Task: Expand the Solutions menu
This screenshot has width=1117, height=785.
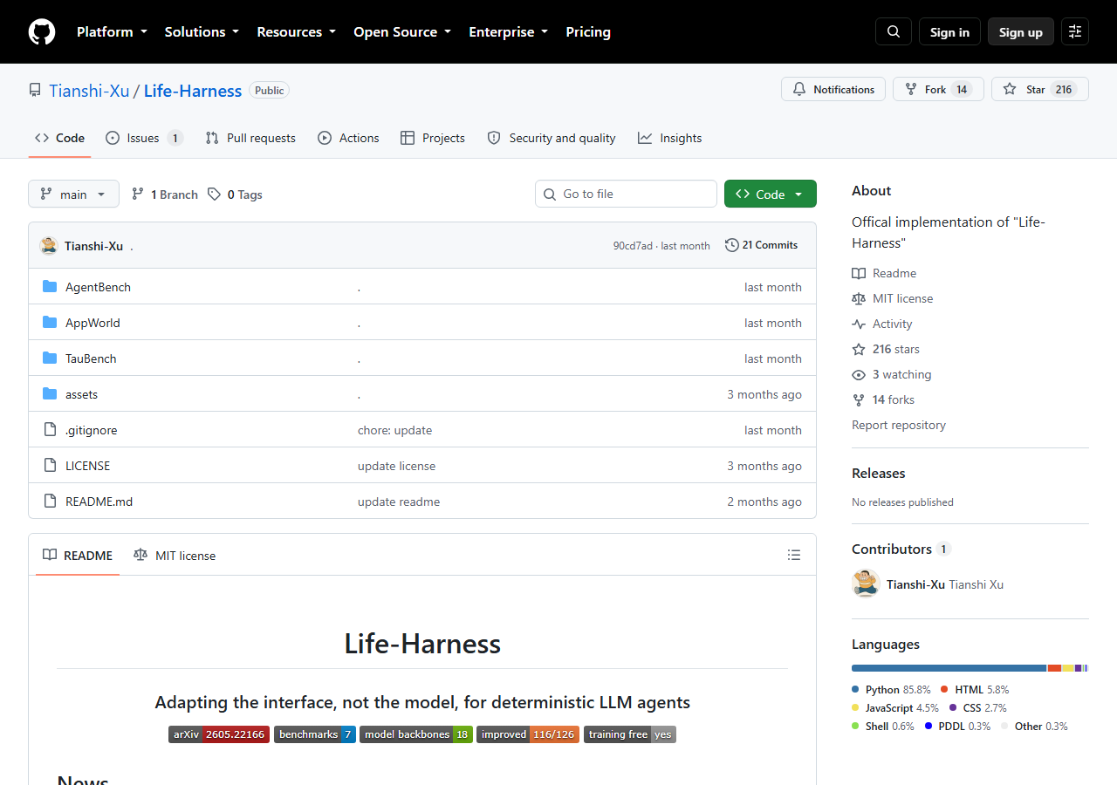Action: coord(202,31)
